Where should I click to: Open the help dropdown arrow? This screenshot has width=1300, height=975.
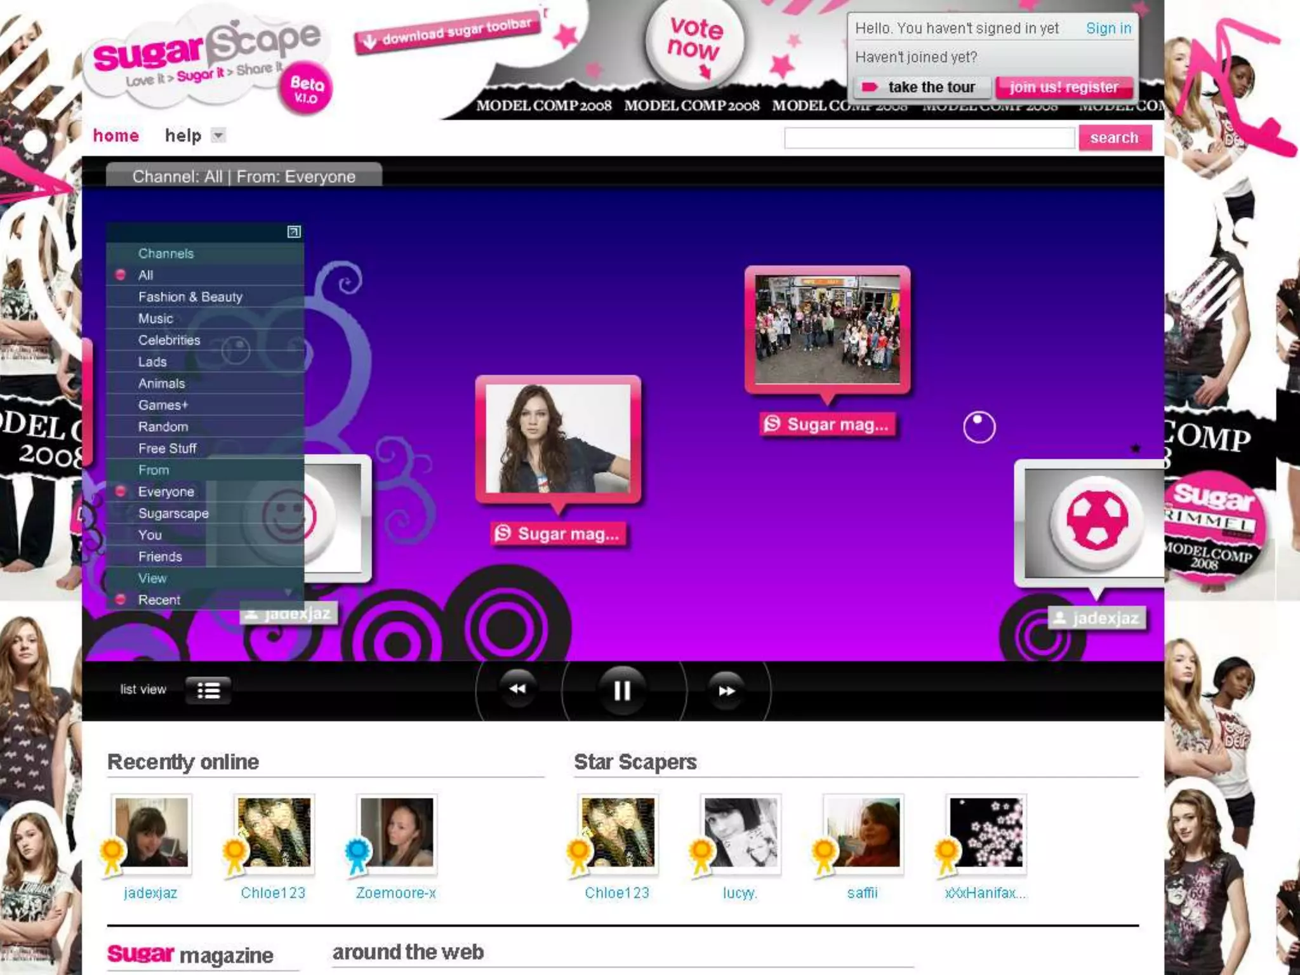pyautogui.click(x=218, y=135)
